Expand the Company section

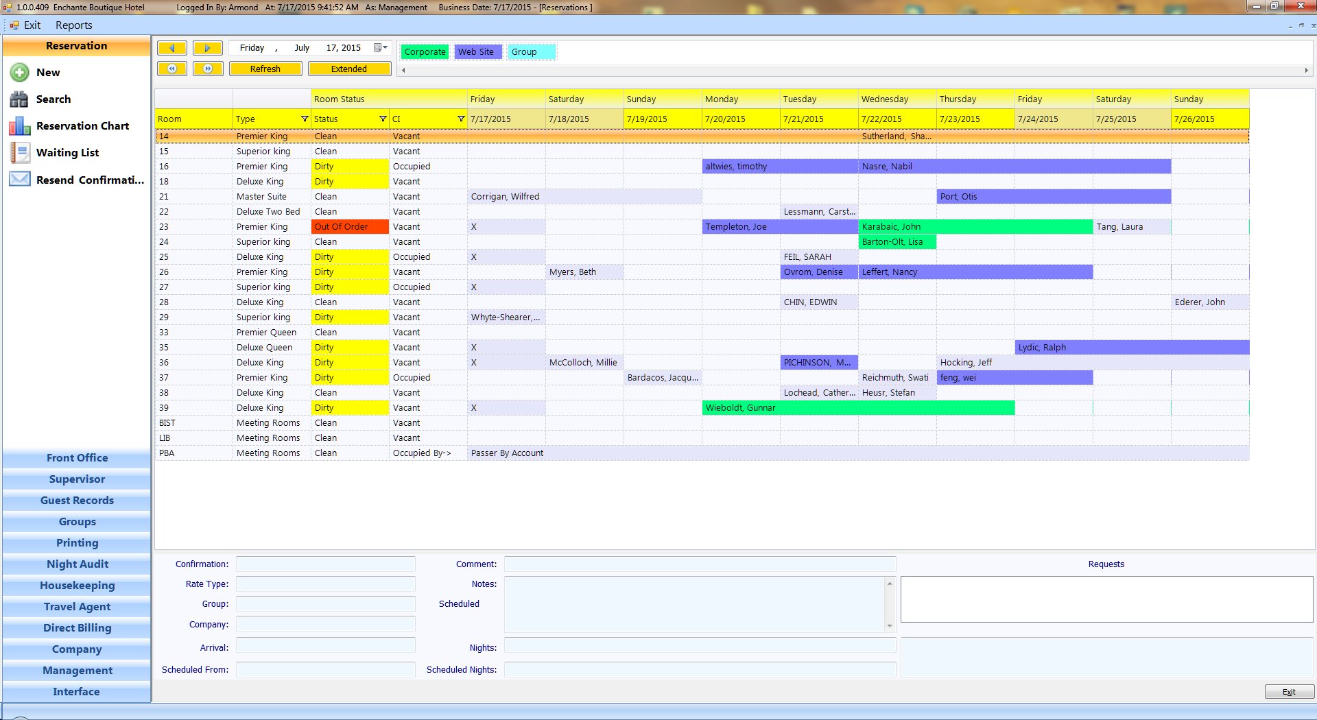point(77,649)
